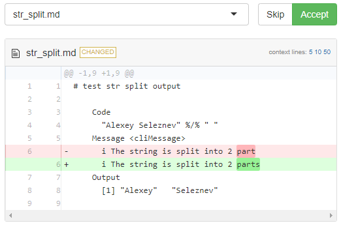Click the added line ending with highlighted 'parts'

(171, 164)
